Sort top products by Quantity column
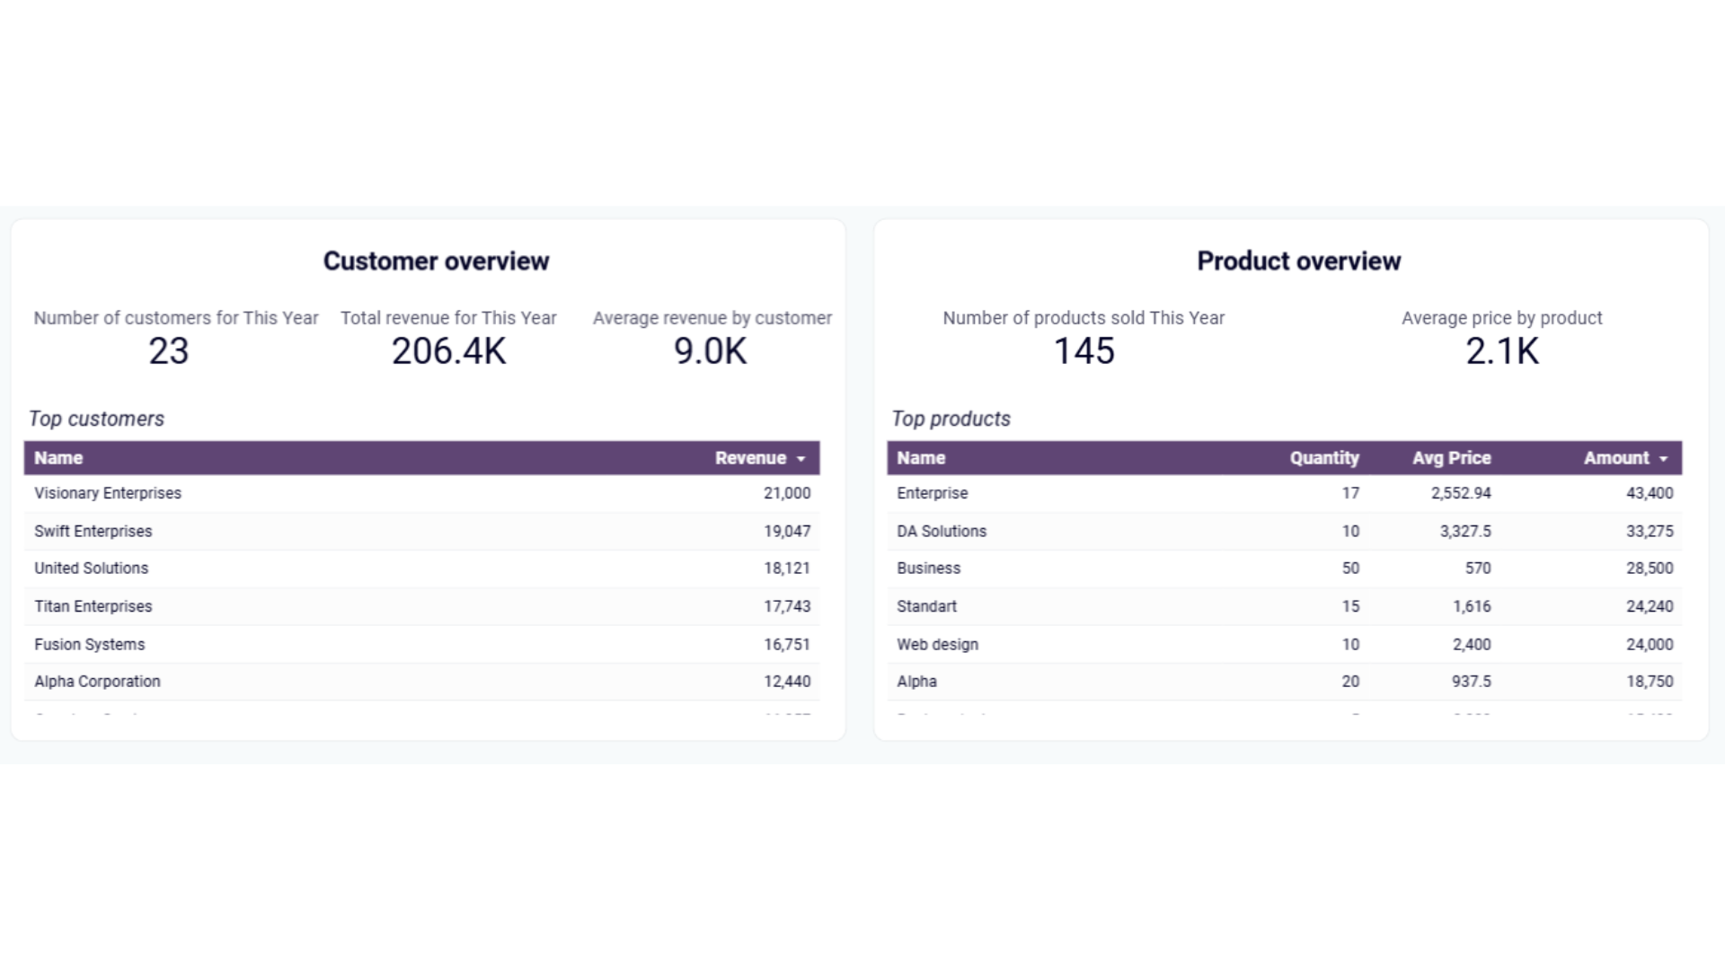The width and height of the screenshot is (1725, 970). [1323, 458]
